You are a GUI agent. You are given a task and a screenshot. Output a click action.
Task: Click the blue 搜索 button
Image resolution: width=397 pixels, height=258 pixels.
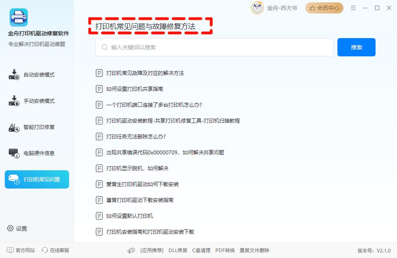[x=356, y=47]
